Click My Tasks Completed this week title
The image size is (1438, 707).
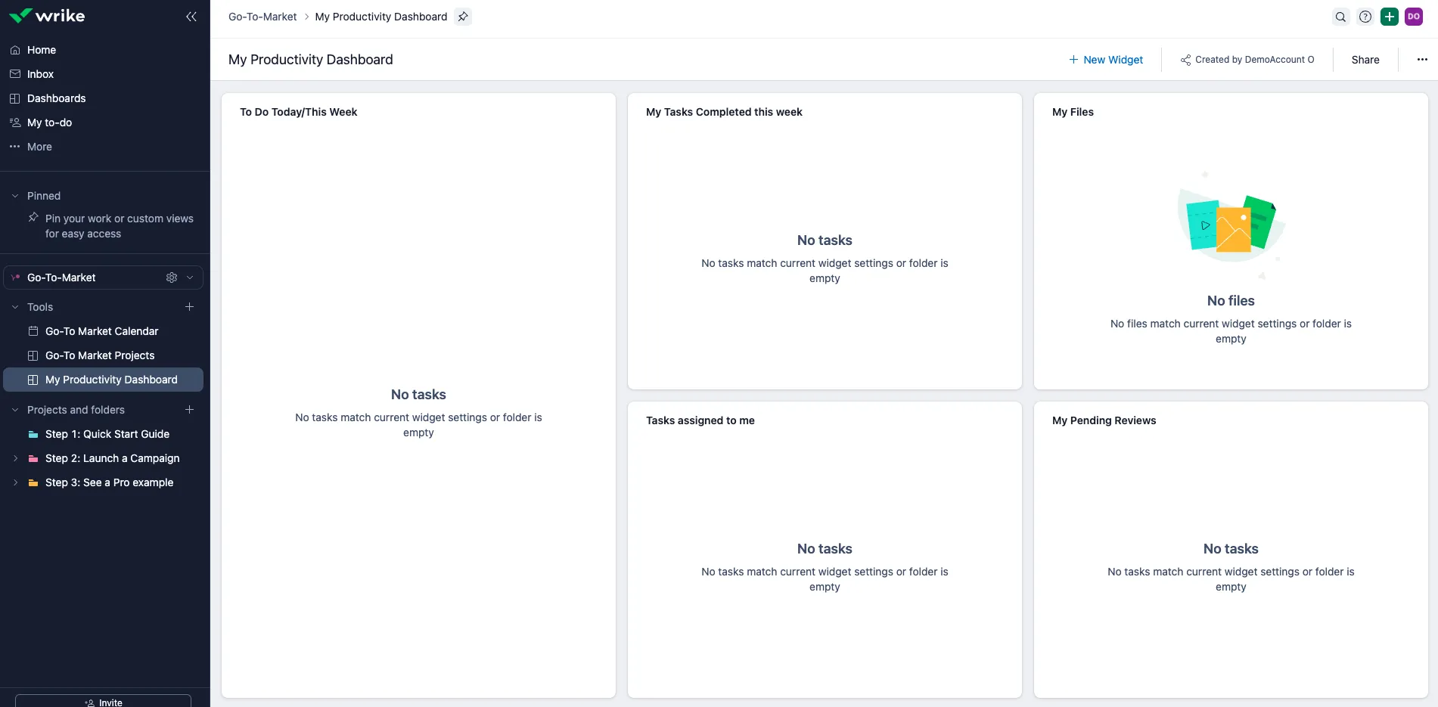click(x=724, y=112)
